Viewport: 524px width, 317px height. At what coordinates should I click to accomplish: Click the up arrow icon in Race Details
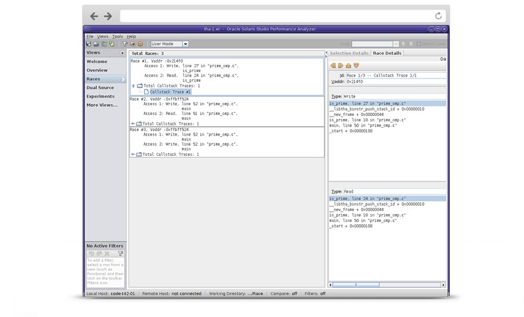(x=348, y=65)
